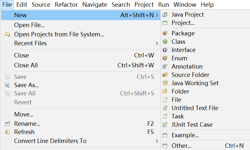Choose Open Projects from File System

(x=59, y=34)
